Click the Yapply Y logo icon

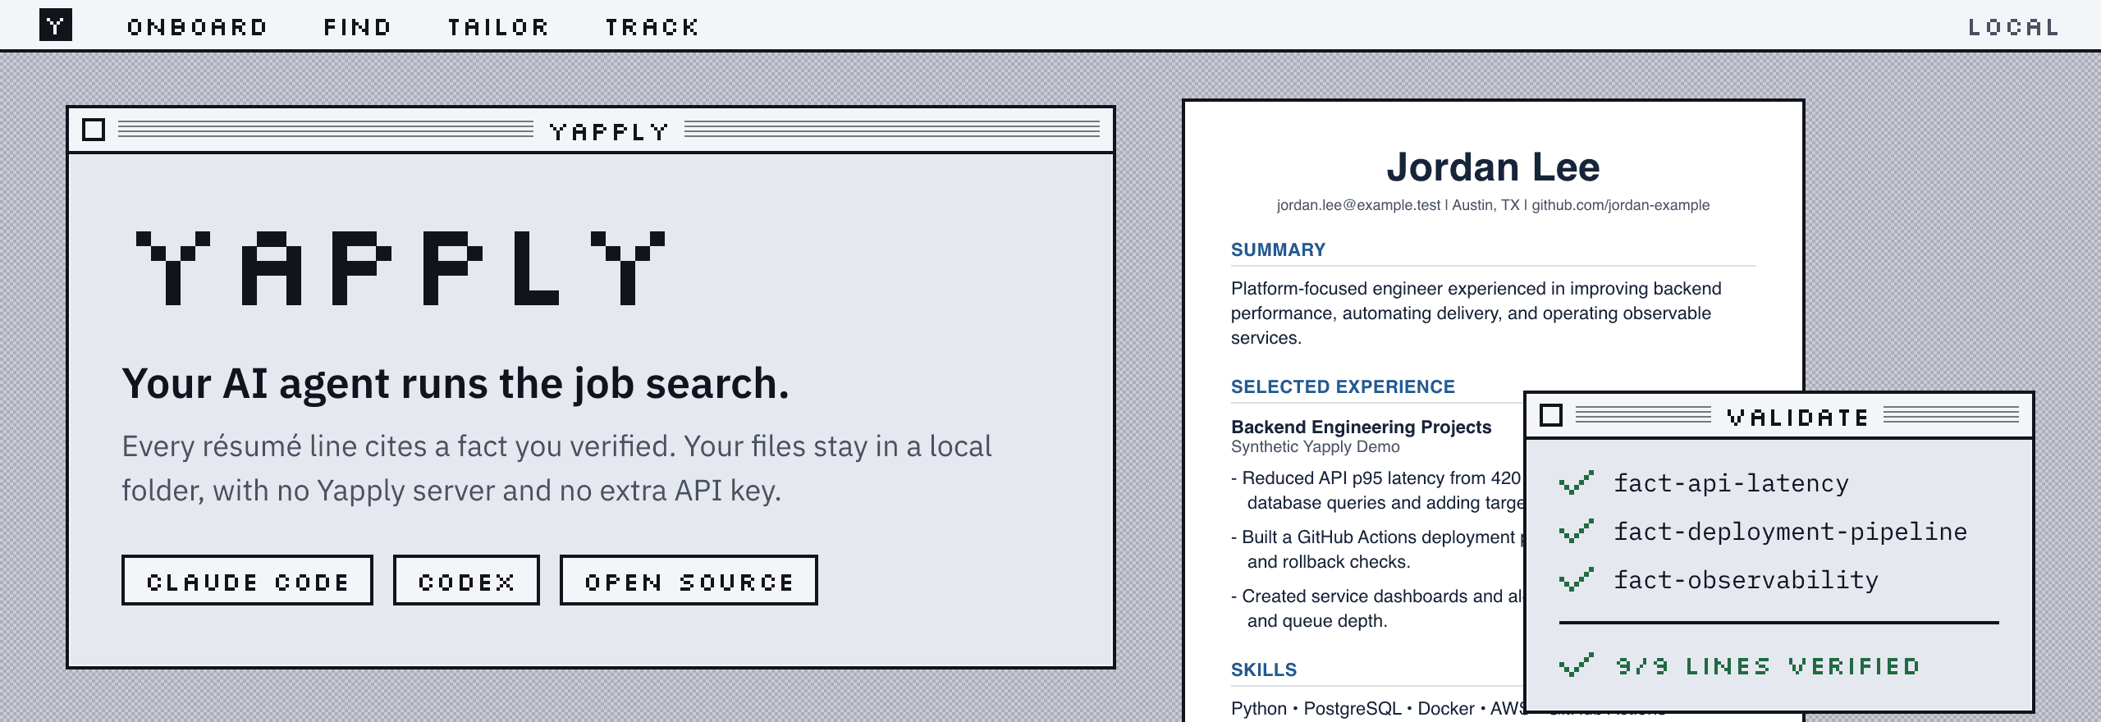(56, 25)
